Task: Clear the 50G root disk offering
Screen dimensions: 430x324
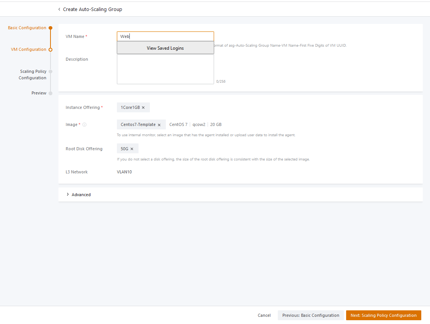Action: tap(132, 149)
